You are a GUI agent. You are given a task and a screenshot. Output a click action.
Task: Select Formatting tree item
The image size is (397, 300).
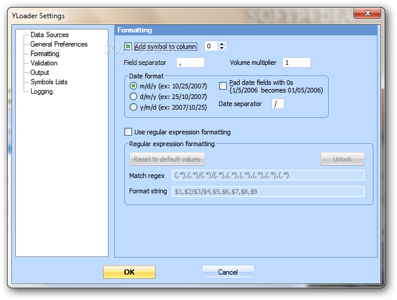[45, 54]
